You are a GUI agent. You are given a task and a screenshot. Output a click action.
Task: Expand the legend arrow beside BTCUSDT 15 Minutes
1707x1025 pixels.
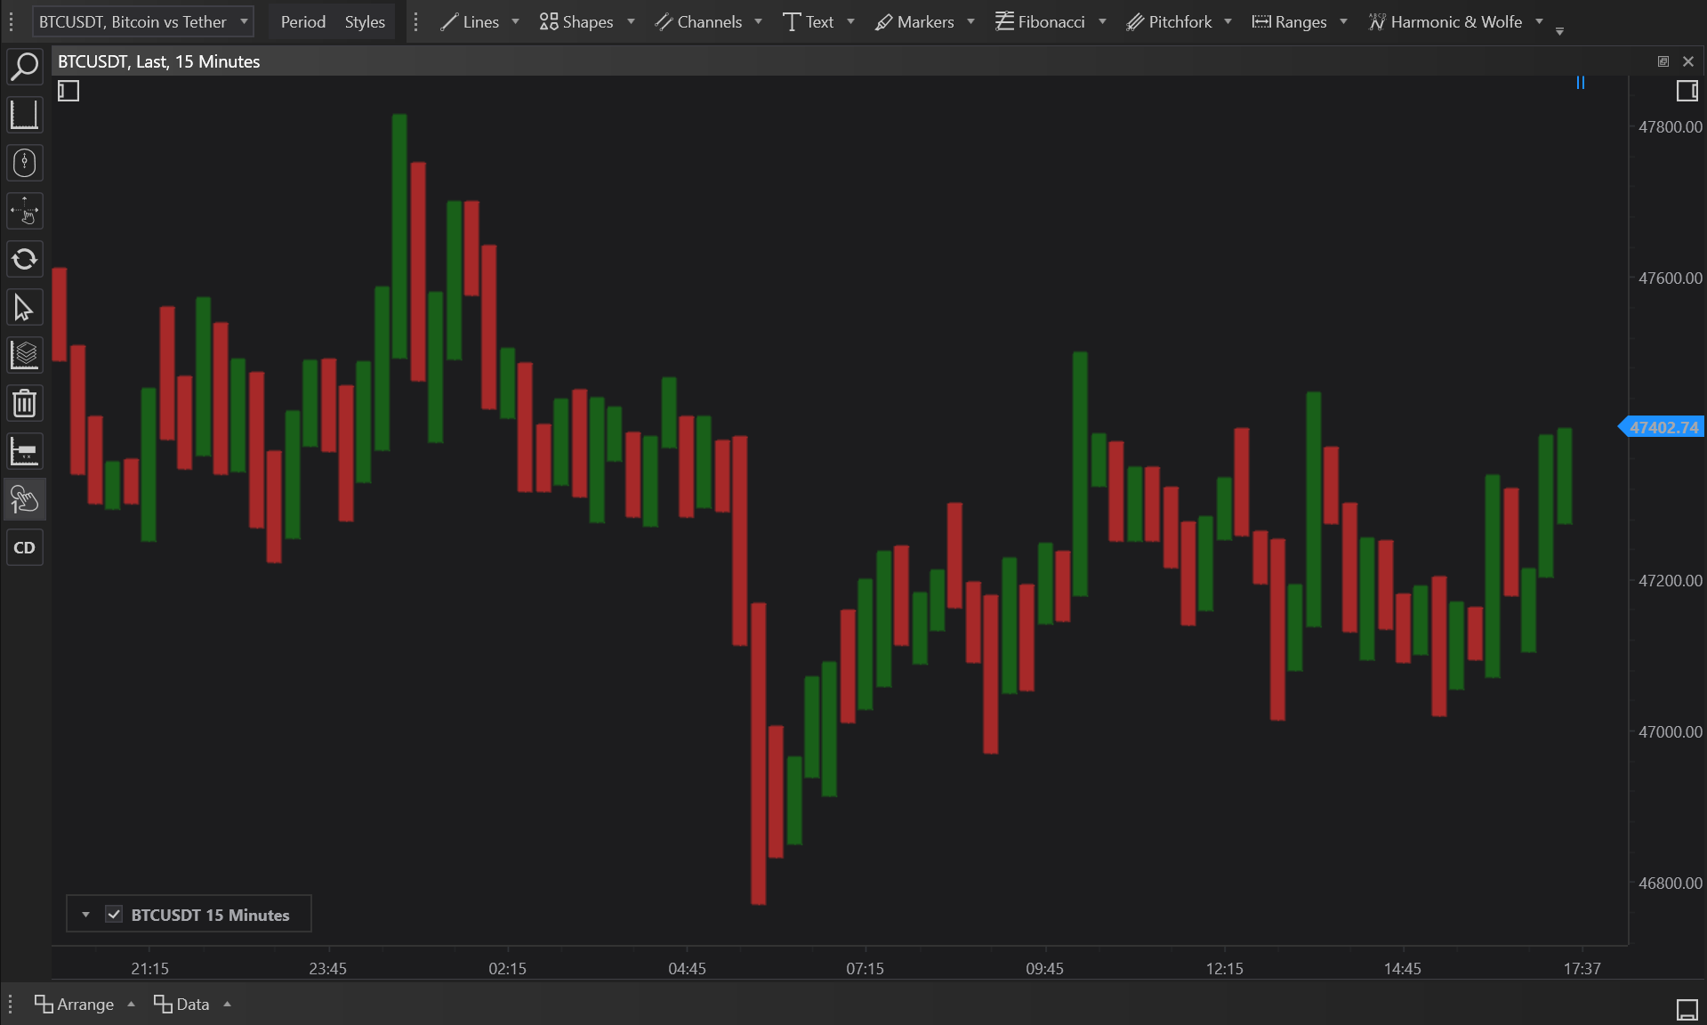[85, 915]
